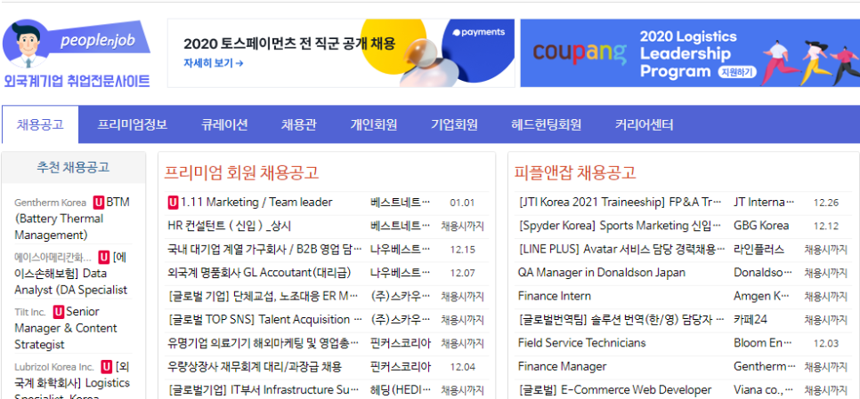Open the 채용관 menu item
Screen dimensions: 860x399
pyautogui.click(x=299, y=124)
